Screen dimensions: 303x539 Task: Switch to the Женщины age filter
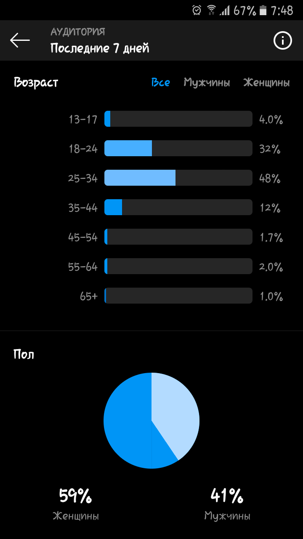[x=266, y=83]
